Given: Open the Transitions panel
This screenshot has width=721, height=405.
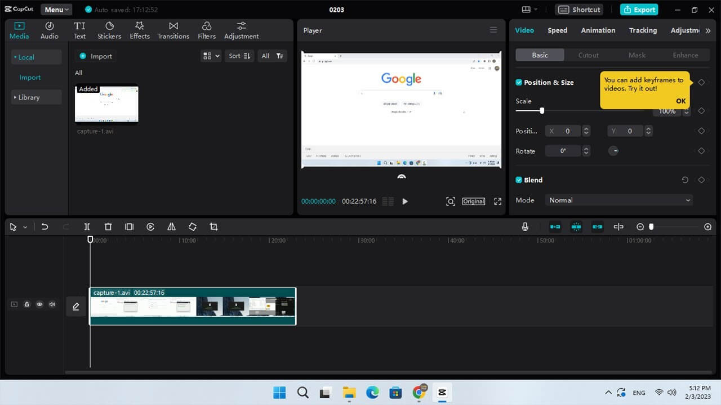Looking at the screenshot, I should [x=173, y=30].
